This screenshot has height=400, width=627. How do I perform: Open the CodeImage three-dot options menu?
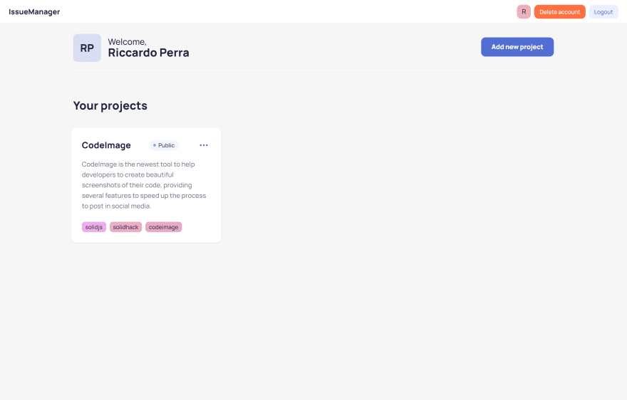(204, 145)
